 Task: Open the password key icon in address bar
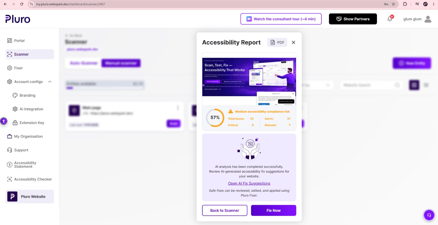[x=386, y=4]
